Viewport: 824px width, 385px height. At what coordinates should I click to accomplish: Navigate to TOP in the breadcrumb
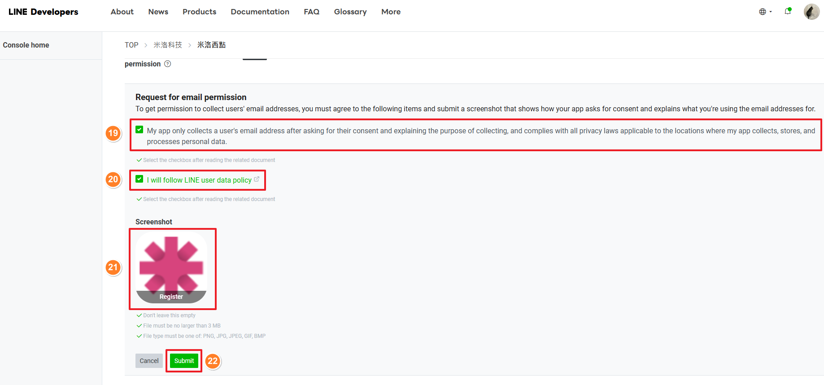pos(131,45)
